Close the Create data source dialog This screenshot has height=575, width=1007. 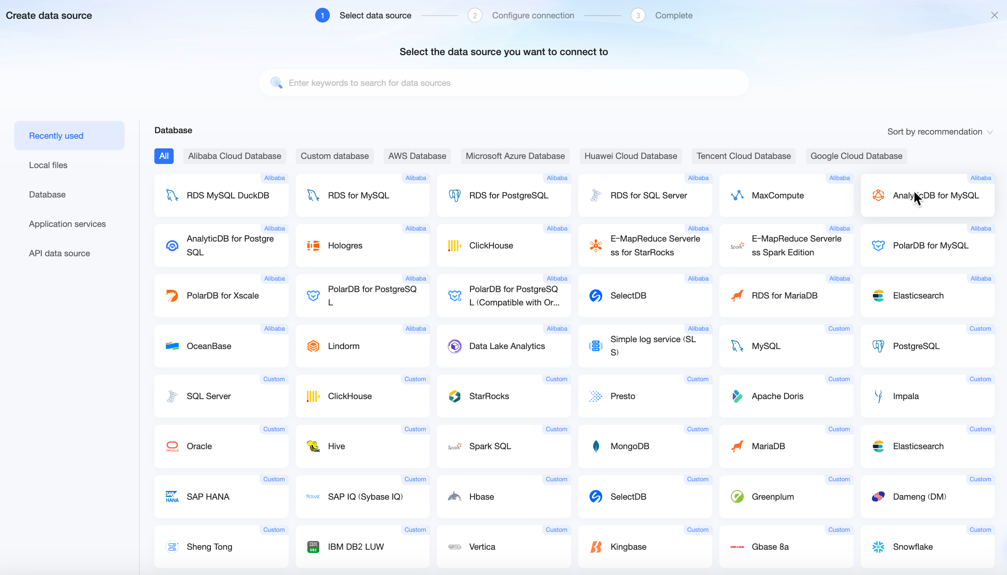[x=995, y=15]
